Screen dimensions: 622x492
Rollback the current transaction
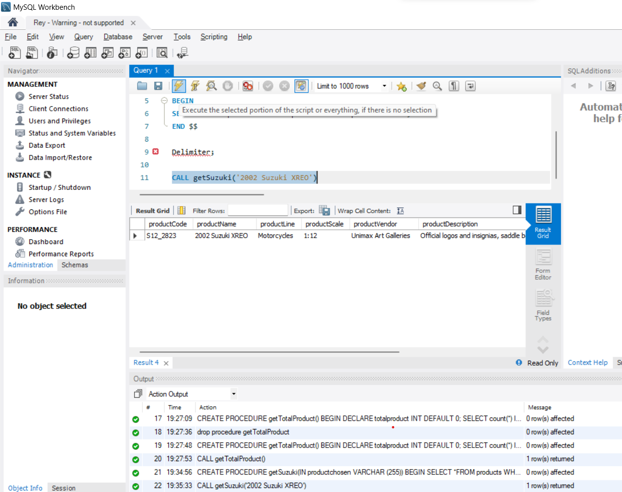(x=284, y=86)
